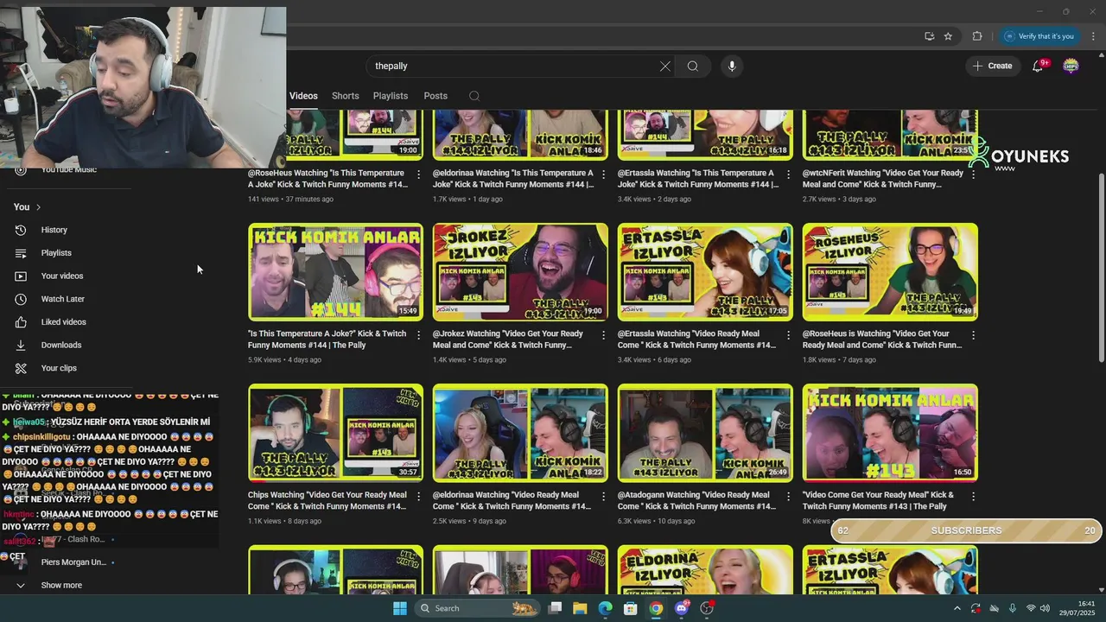Click the channel search magnifier icon
Screen dimensions: 1106x622
pos(474,96)
